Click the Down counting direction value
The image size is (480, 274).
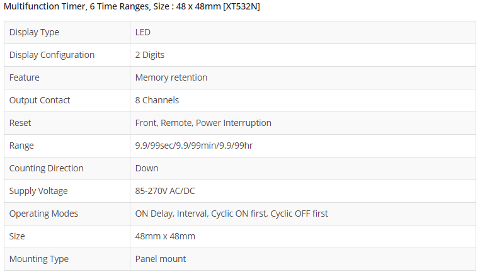coord(147,168)
